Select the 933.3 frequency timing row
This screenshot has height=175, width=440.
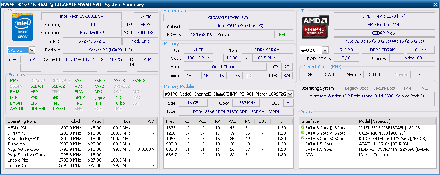(x=228, y=144)
